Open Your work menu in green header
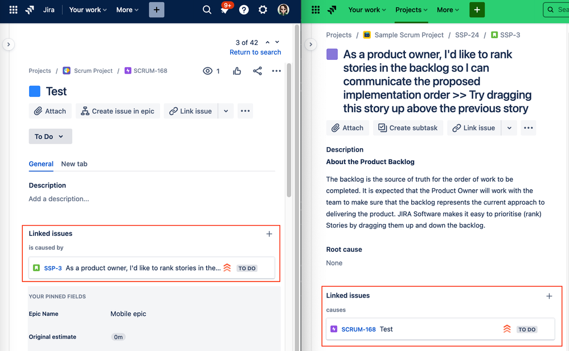 [367, 10]
